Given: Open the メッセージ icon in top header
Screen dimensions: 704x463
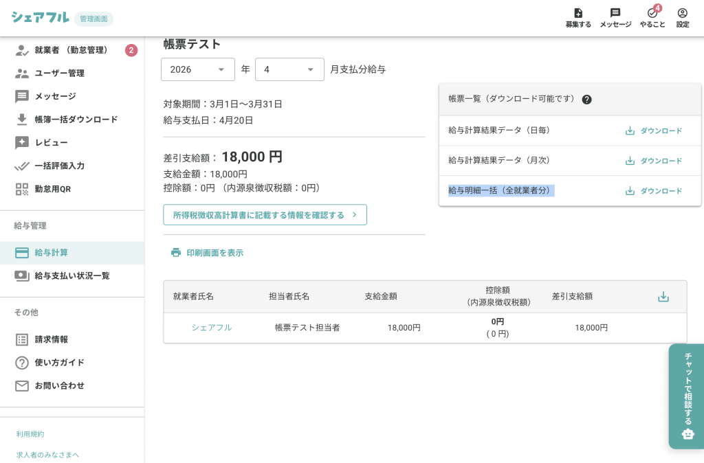Looking at the screenshot, I should pyautogui.click(x=615, y=13).
